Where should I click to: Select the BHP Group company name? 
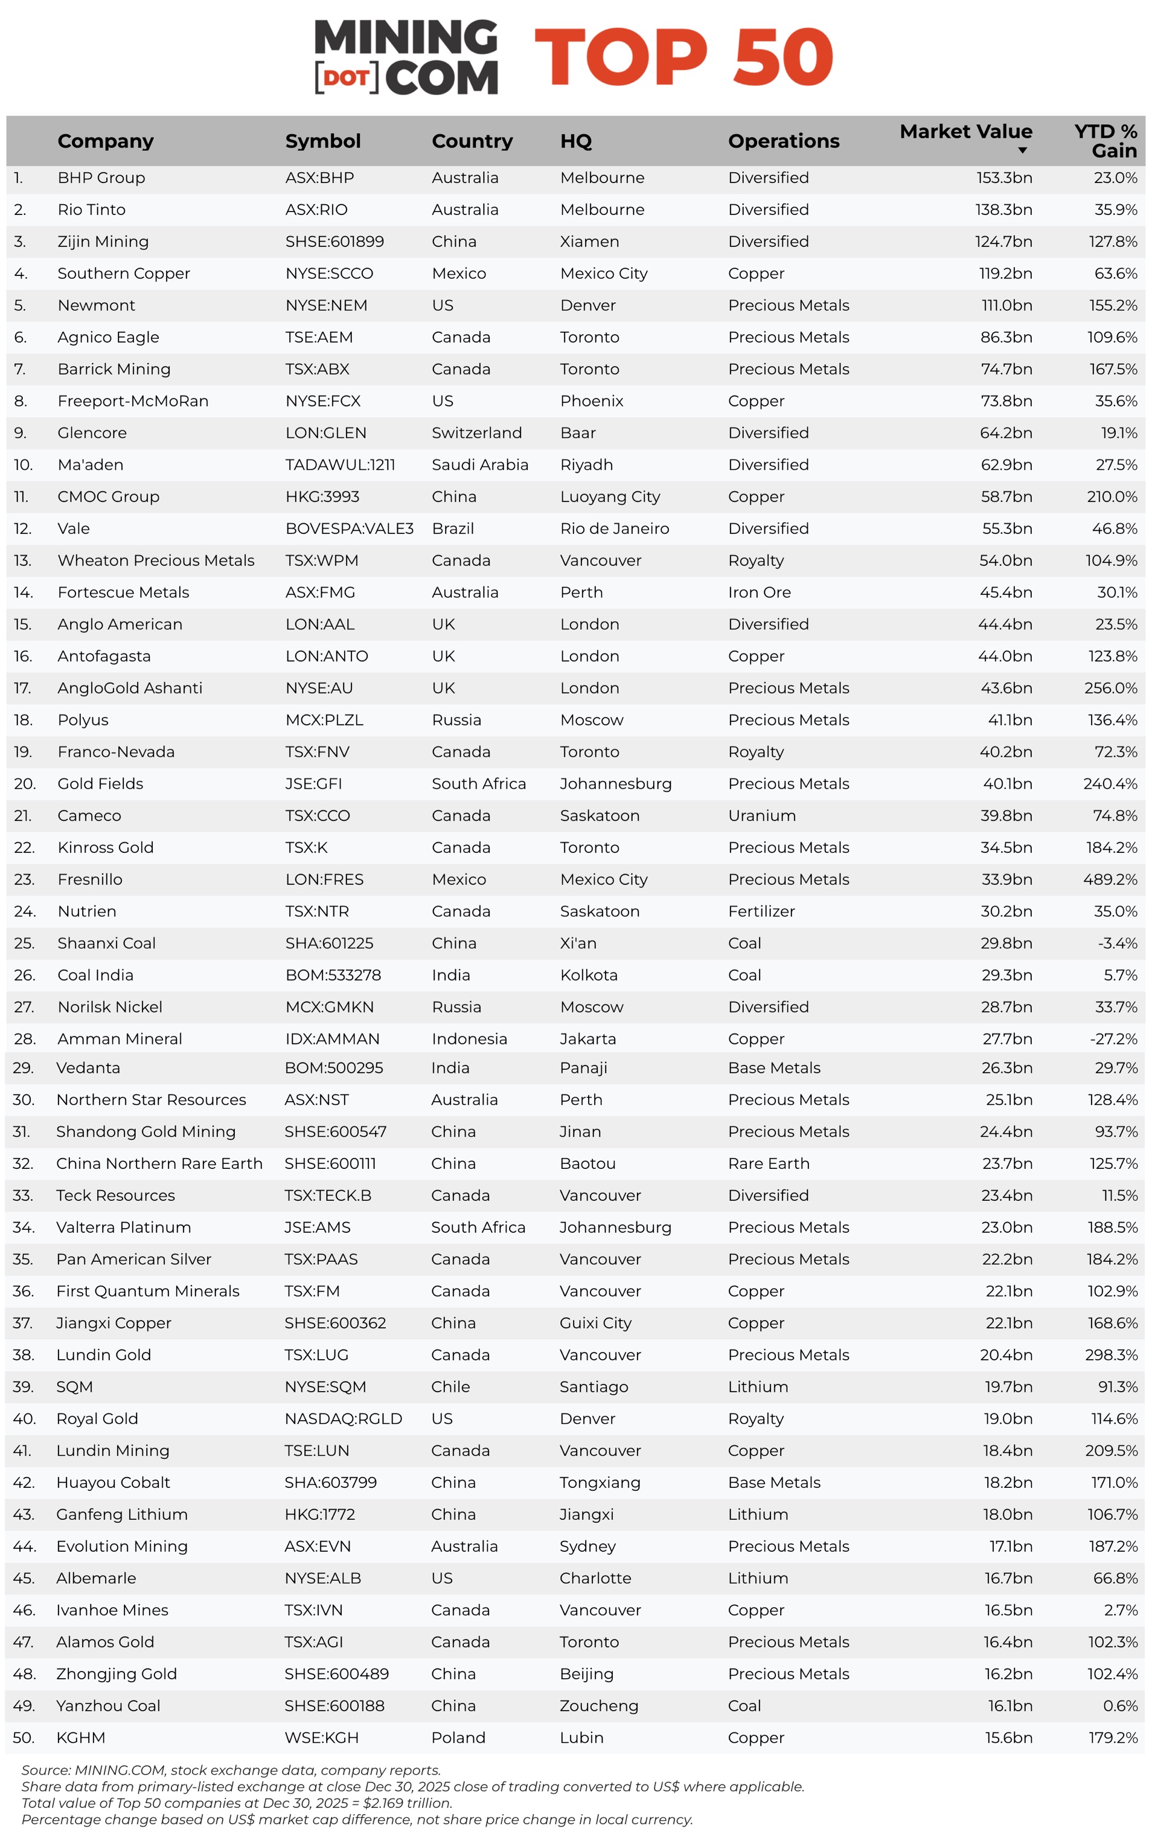click(101, 178)
